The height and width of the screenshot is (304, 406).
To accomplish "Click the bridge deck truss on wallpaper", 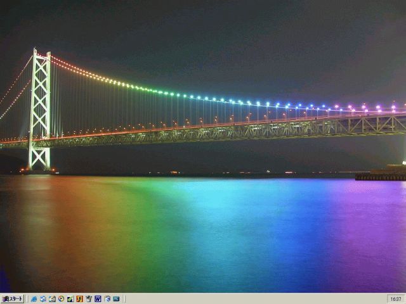I will (x=254, y=131).
